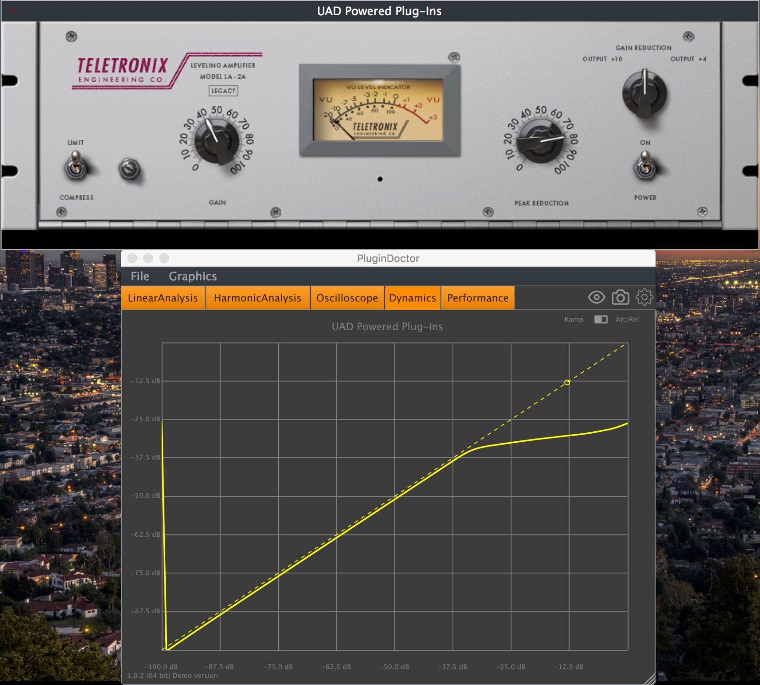
Task: Click the "-100.0 dB" horizontal axis label
Action: (x=161, y=666)
